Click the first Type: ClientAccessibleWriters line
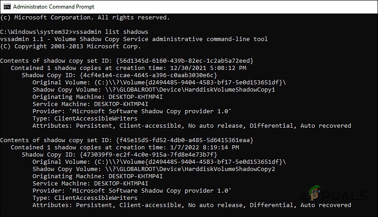Screen dimensions: 378x217 pos(85,119)
